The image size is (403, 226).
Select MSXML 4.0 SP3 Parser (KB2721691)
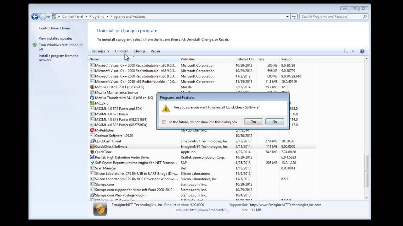[x=121, y=120]
